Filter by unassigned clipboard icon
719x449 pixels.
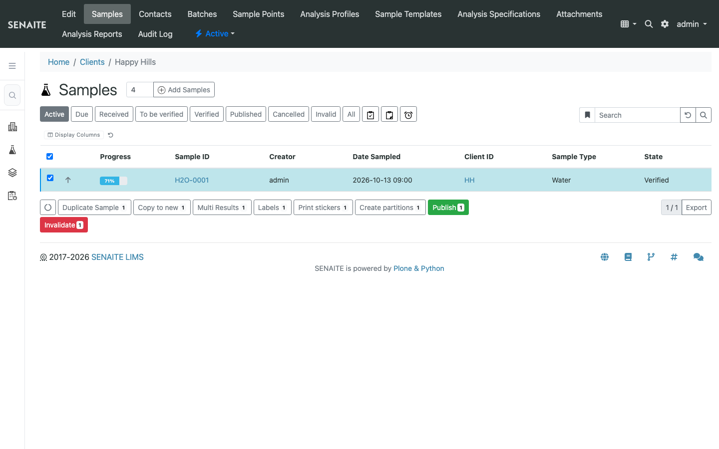point(389,115)
